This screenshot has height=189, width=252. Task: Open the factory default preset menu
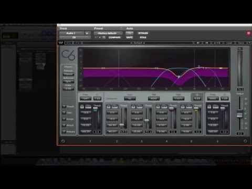click(x=108, y=33)
